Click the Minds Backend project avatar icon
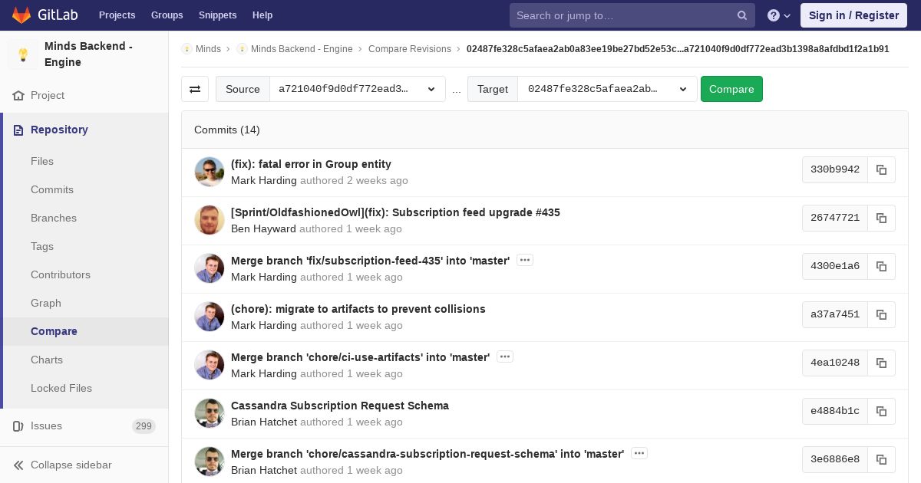Screen dimensions: 921x483 (x=23, y=54)
